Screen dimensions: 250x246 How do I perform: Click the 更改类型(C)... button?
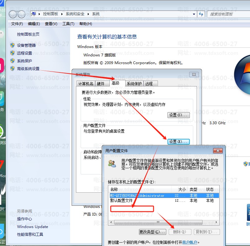(x=152, y=232)
